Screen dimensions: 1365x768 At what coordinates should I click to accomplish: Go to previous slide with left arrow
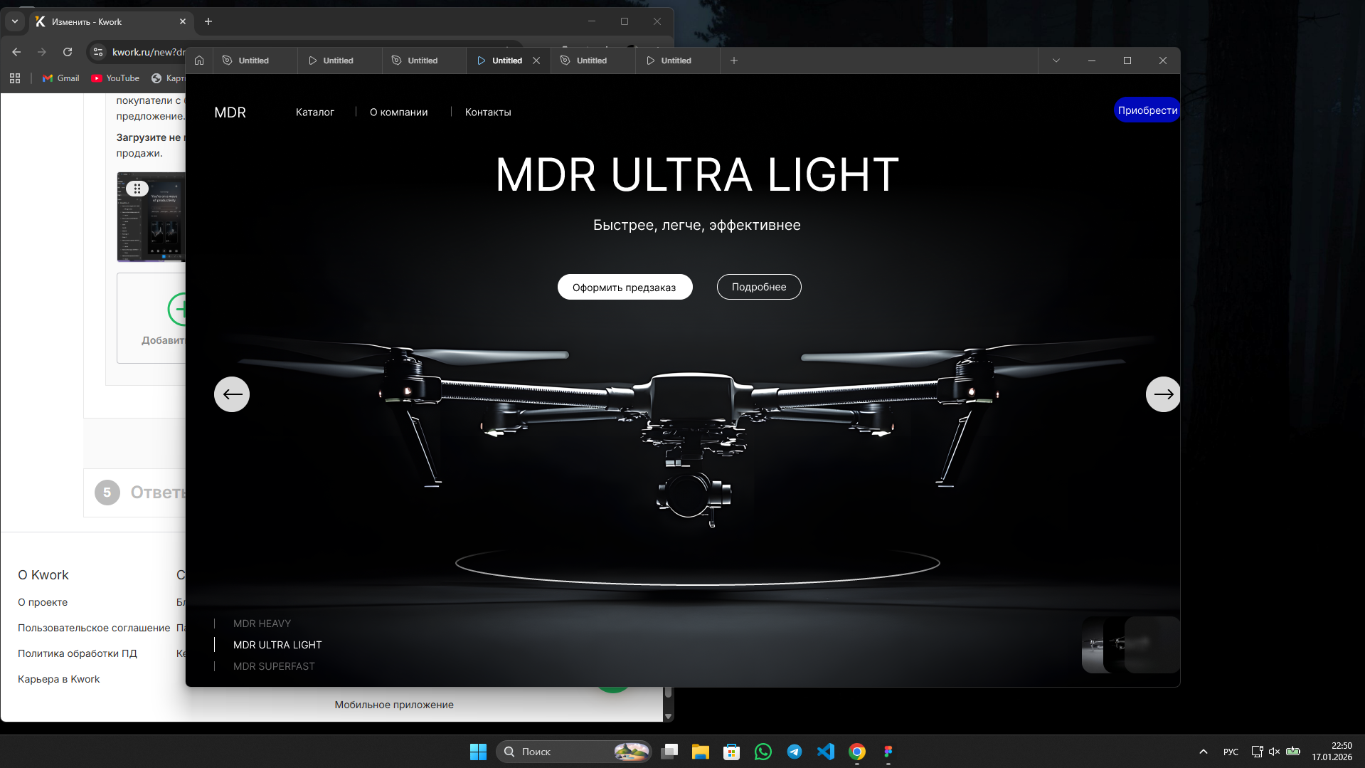pyautogui.click(x=232, y=394)
